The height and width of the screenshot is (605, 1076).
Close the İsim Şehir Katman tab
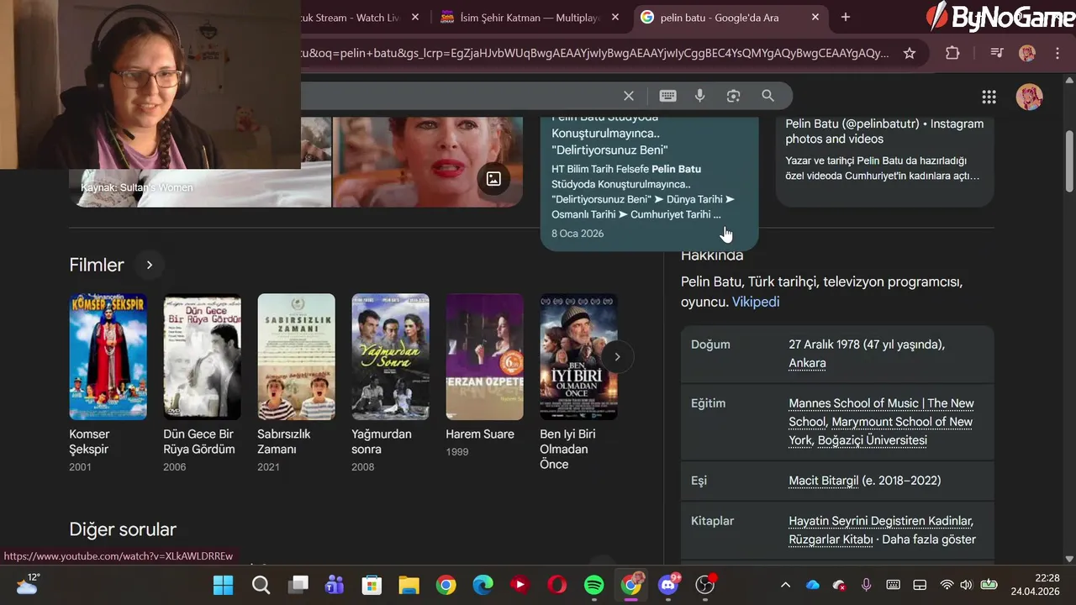[x=615, y=17]
